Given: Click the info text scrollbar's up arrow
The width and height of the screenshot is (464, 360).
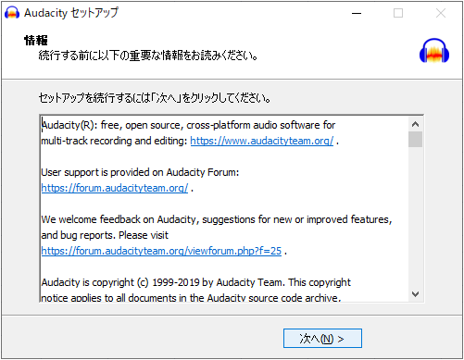Looking at the screenshot, I should pyautogui.click(x=415, y=124).
